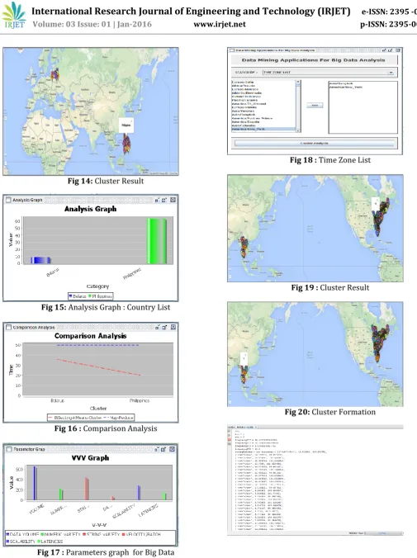Close the Analysis Graph window
This screenshot has height=558, width=417.
[173, 200]
